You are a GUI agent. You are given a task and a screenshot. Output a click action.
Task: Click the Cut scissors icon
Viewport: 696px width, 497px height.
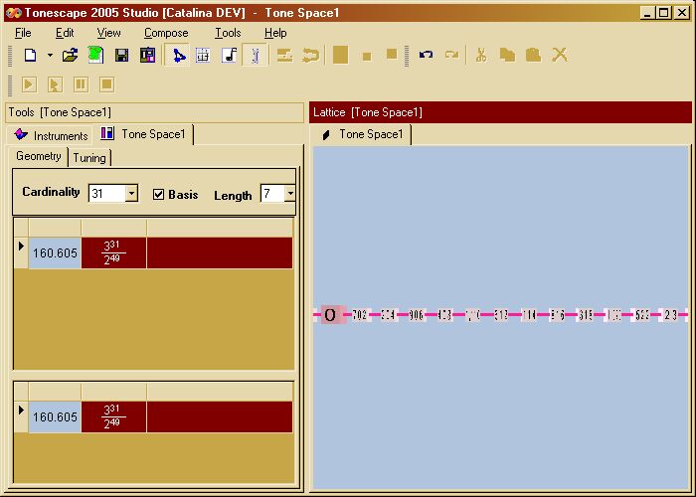click(481, 55)
